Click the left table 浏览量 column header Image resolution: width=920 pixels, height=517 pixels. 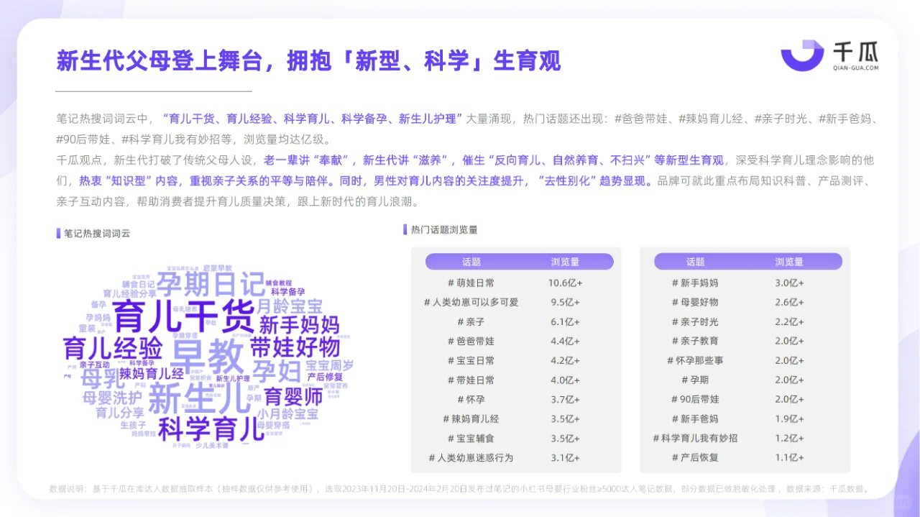pyautogui.click(x=565, y=262)
